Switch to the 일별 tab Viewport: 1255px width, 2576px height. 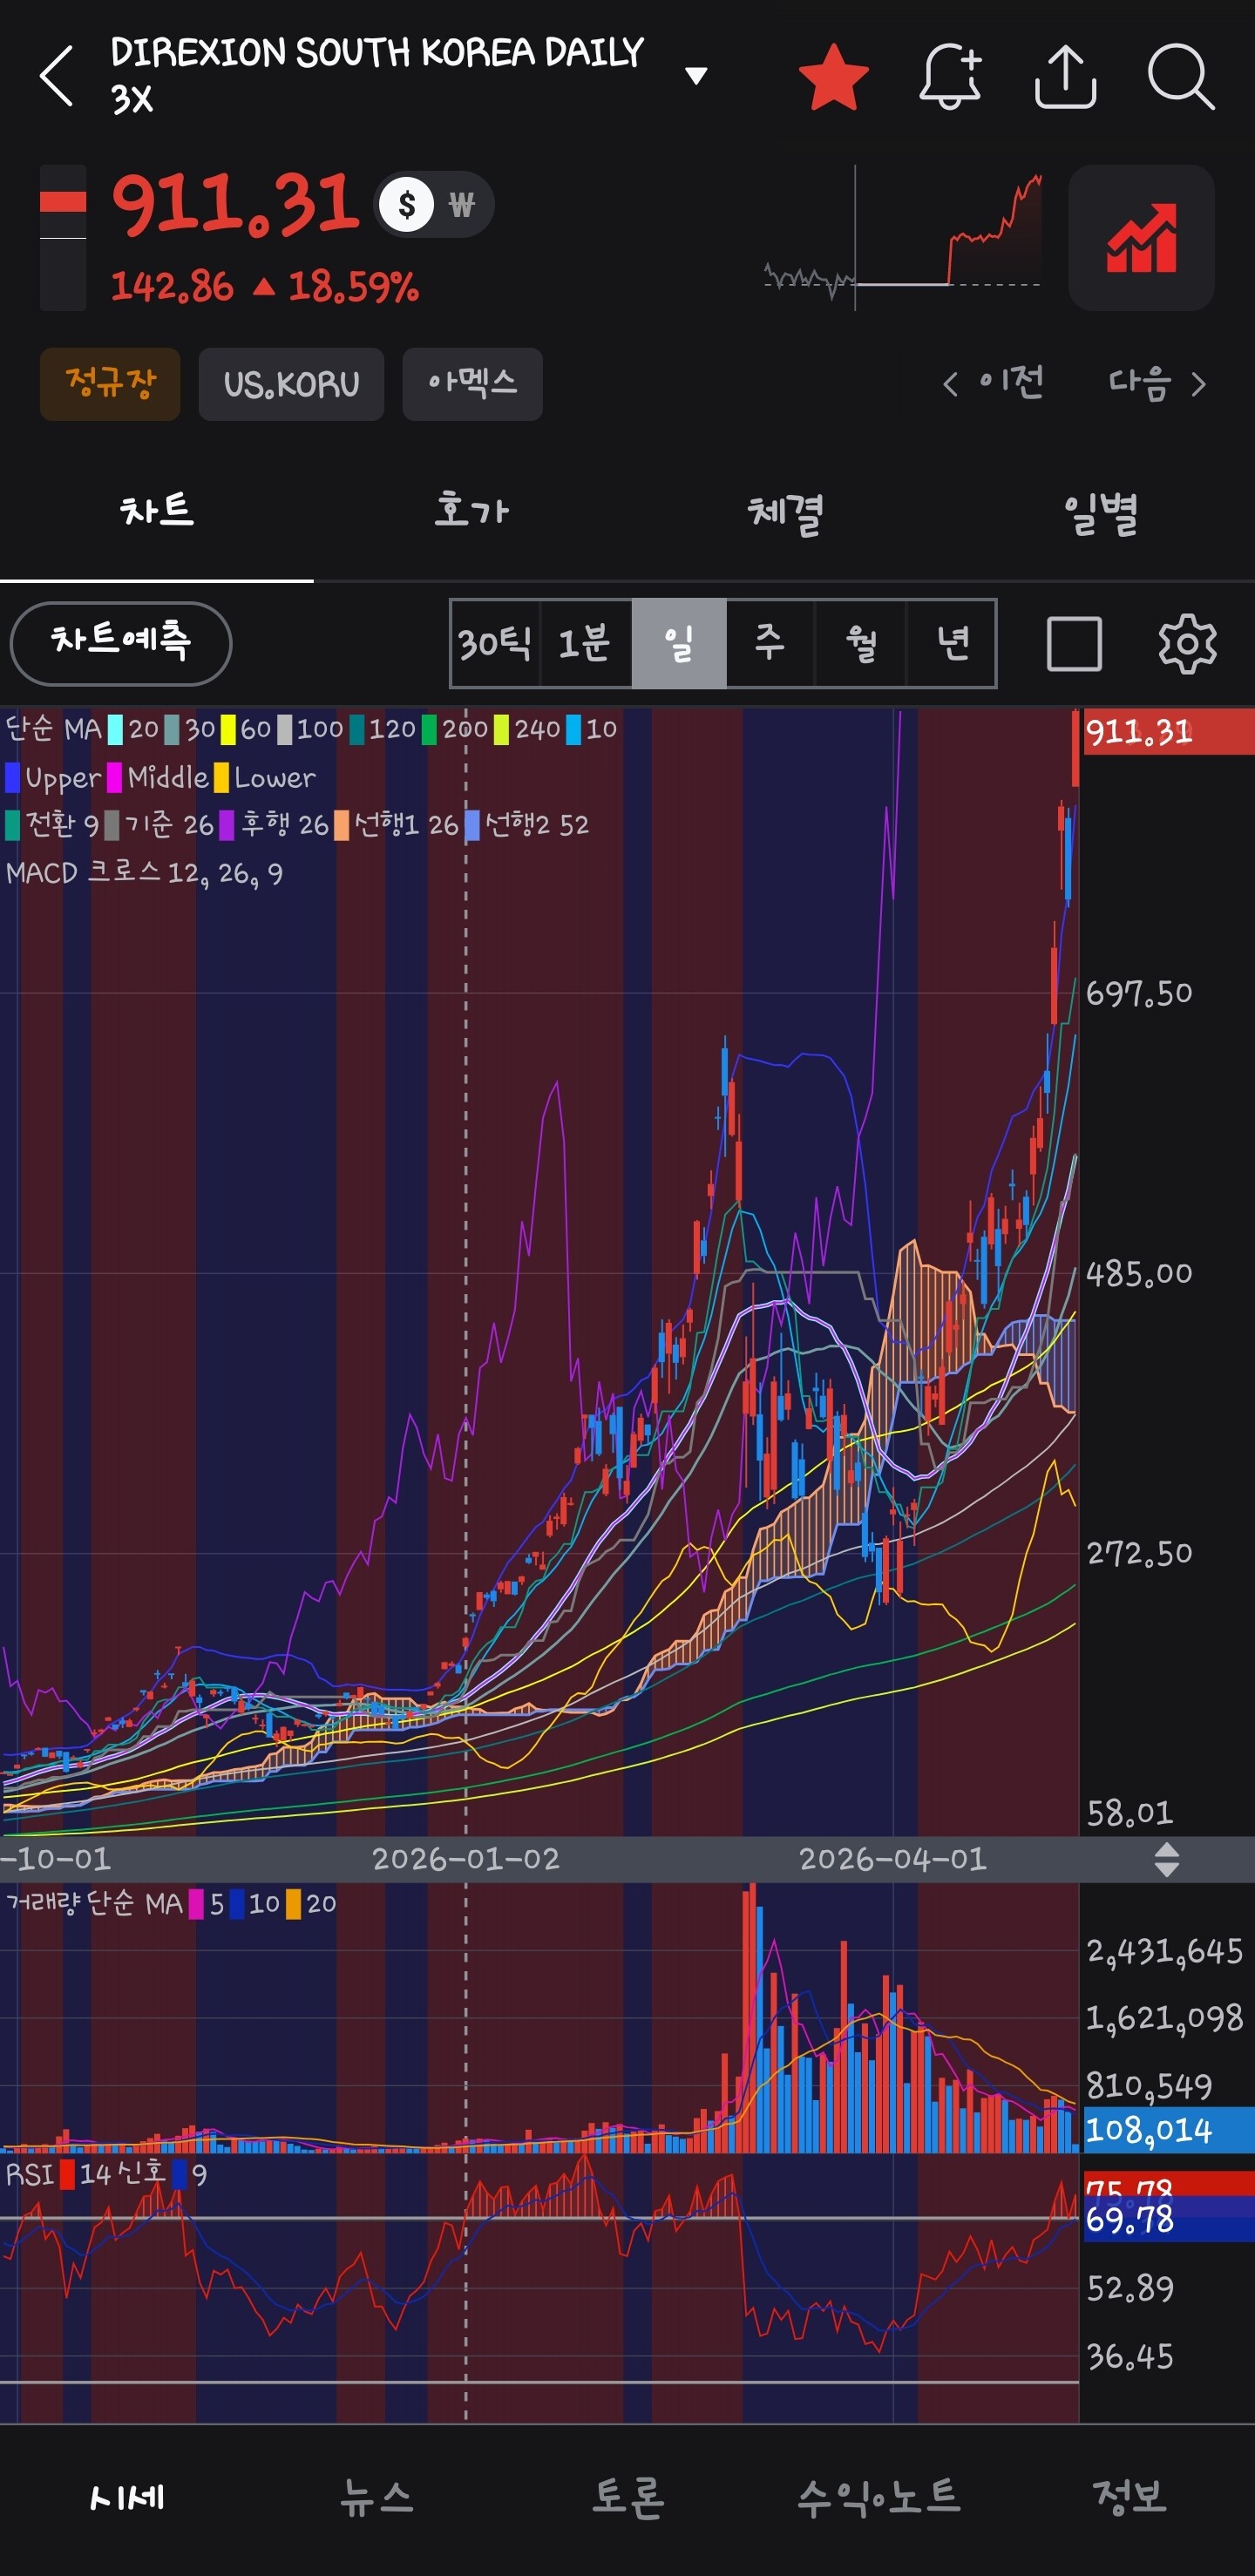[1099, 513]
